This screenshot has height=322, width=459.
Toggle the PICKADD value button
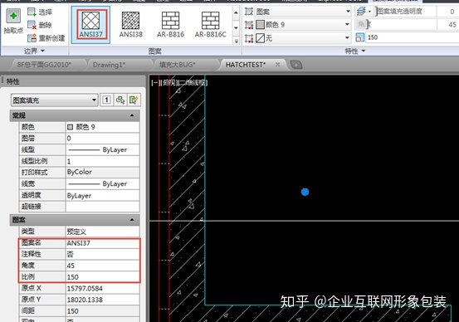tap(106, 100)
